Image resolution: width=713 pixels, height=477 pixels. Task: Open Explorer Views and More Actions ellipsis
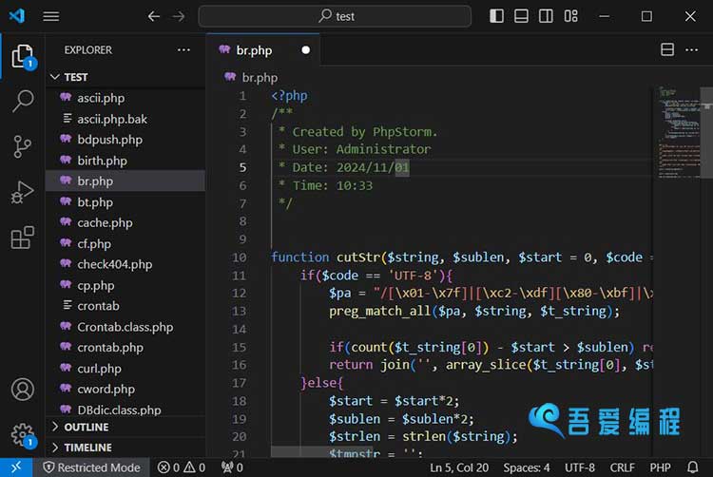point(183,49)
